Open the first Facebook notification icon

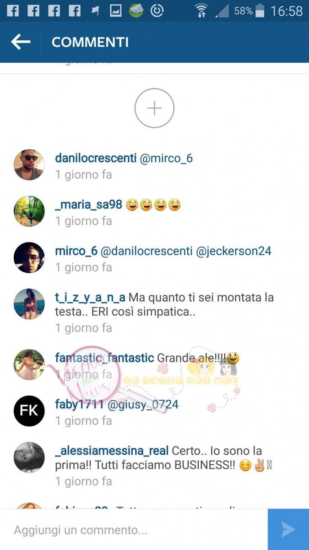click(x=13, y=11)
